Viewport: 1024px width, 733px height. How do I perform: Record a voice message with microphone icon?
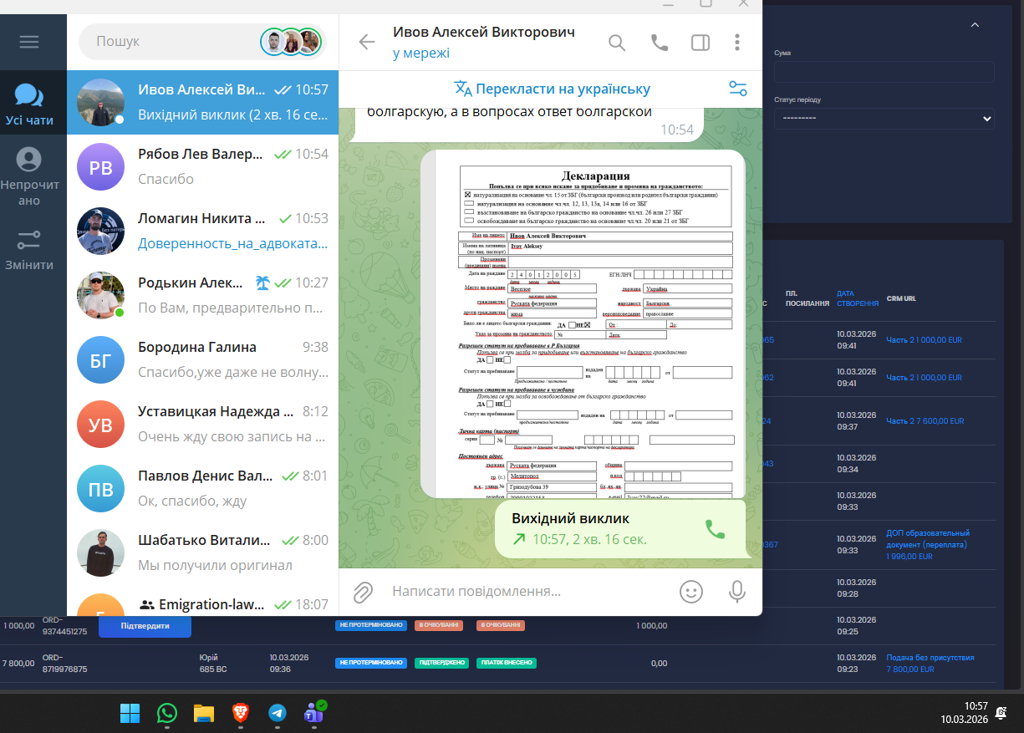736,592
